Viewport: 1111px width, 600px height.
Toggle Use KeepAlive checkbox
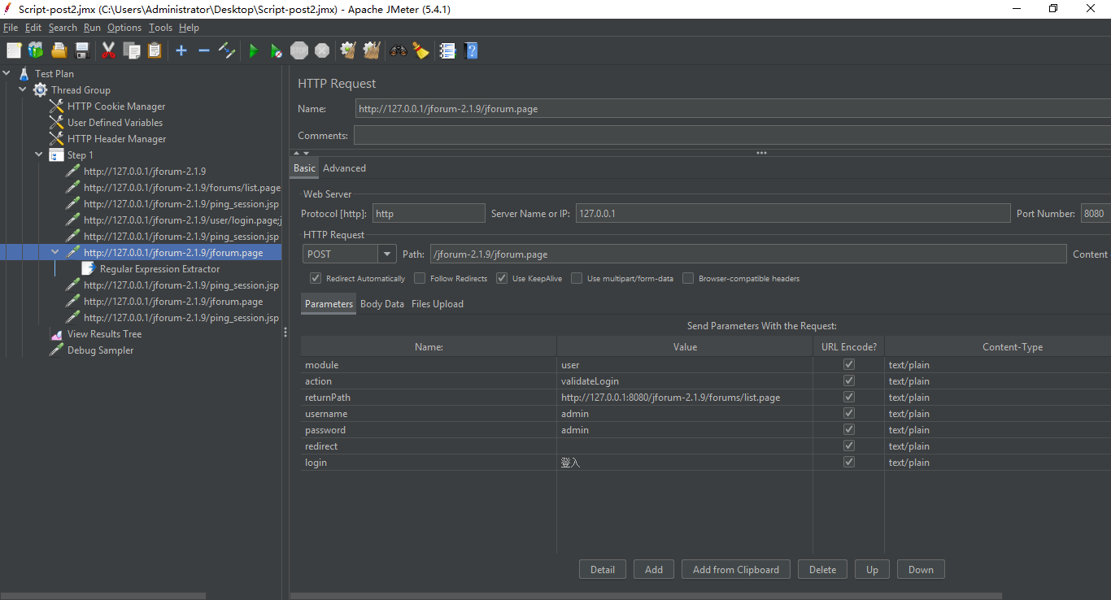click(x=502, y=278)
